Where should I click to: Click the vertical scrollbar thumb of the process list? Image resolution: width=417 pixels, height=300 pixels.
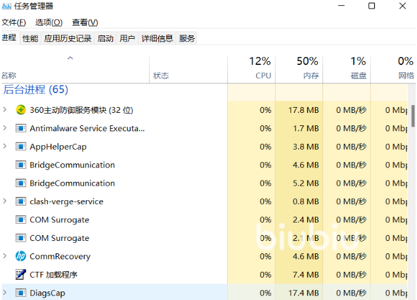pyautogui.click(x=413, y=116)
